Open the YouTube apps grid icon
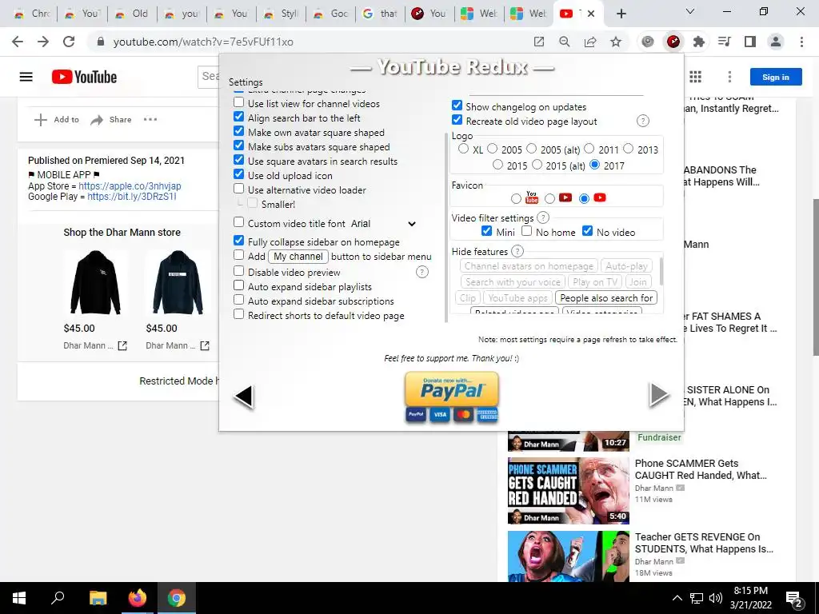This screenshot has height=614, width=819. click(695, 78)
